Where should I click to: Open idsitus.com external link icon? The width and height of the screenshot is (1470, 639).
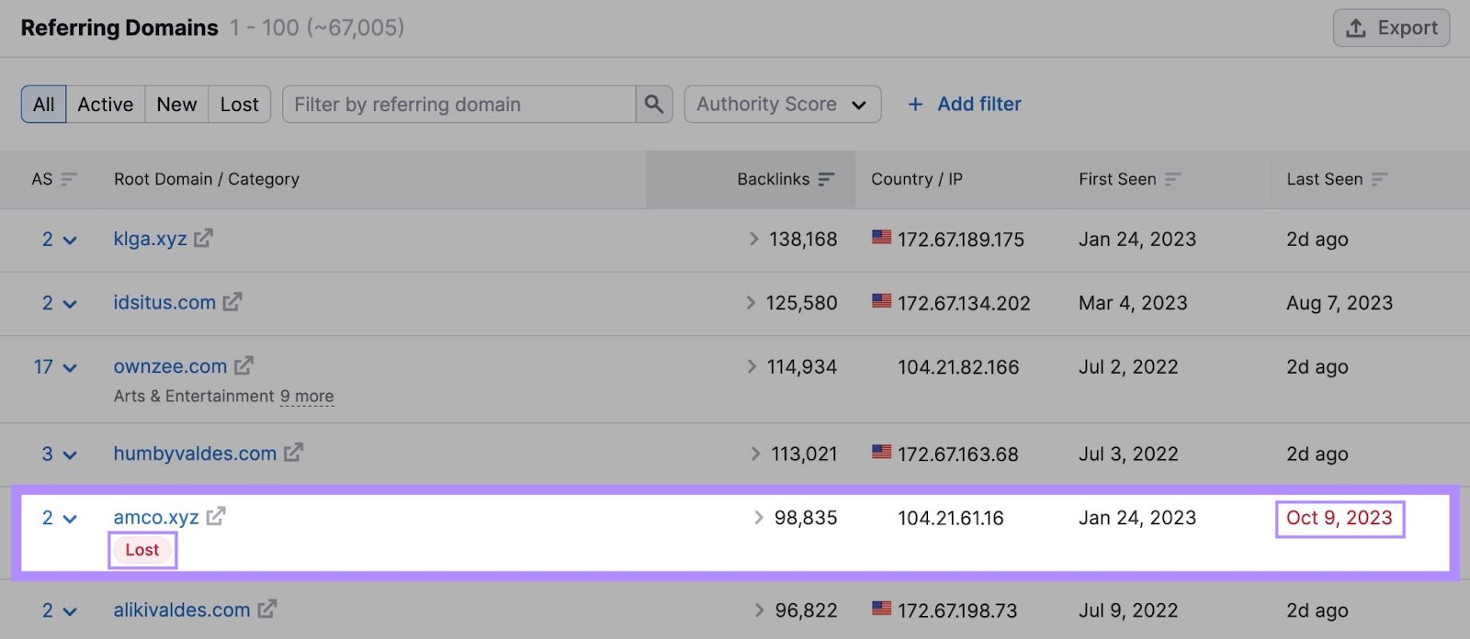232,302
